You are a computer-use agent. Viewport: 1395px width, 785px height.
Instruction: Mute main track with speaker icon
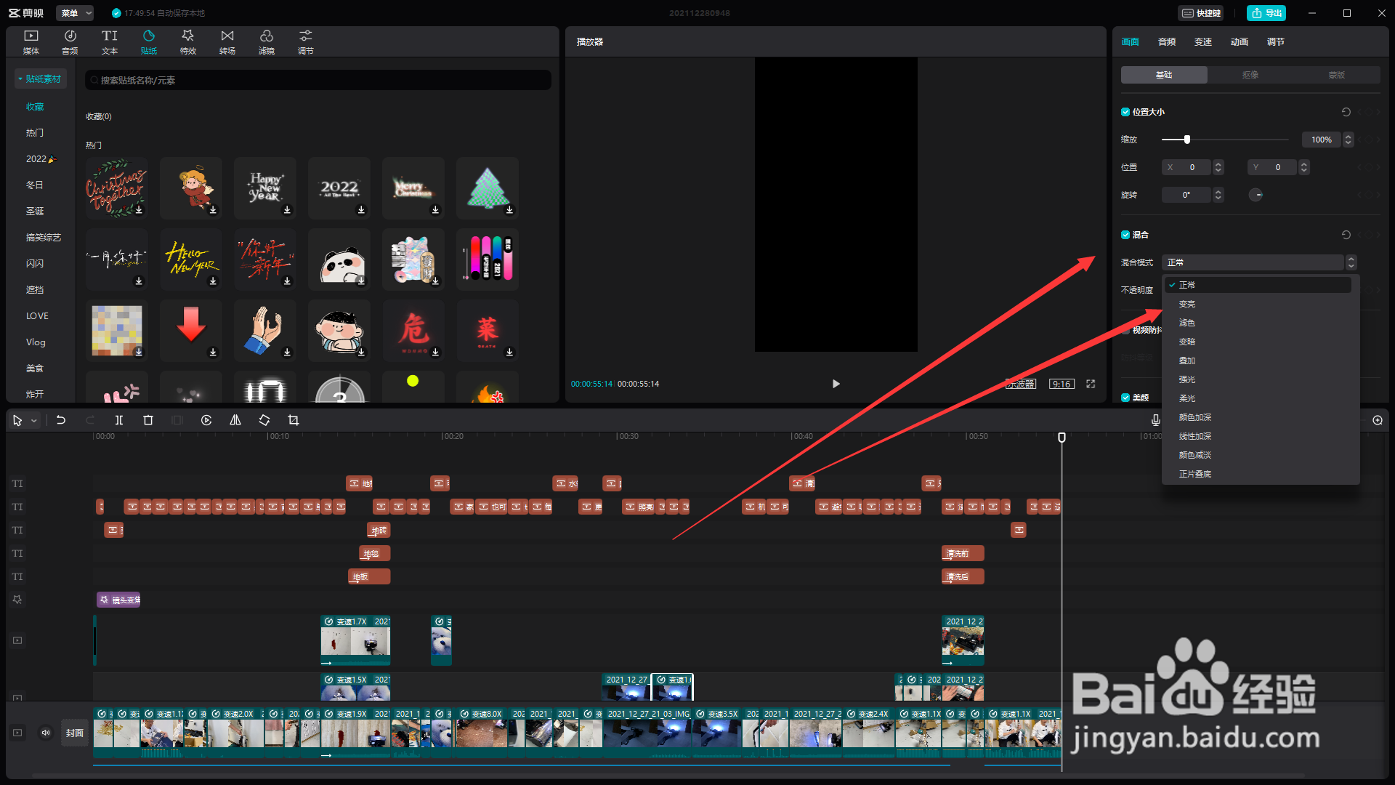coord(46,733)
